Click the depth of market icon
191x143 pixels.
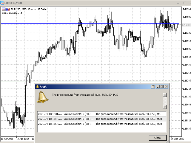pos(7,9)
